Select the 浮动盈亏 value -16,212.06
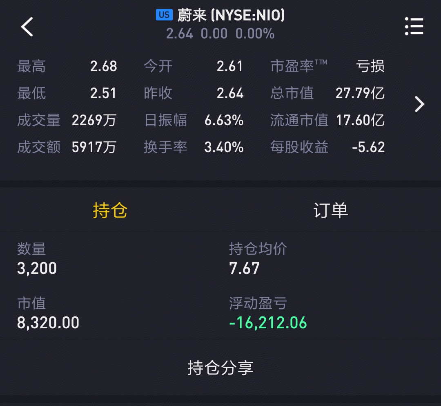 pos(268,323)
